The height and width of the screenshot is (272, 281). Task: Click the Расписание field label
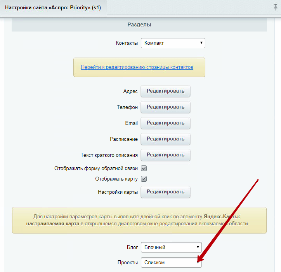pos(124,139)
